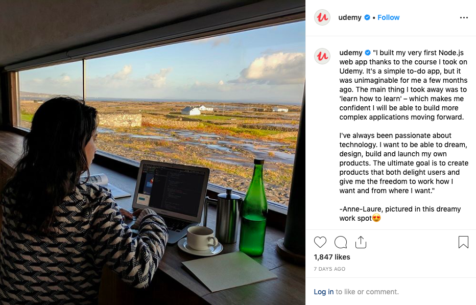Click the 'to like or comment' text field area
Image resolution: width=476 pixels, height=305 pixels.
coord(367,292)
